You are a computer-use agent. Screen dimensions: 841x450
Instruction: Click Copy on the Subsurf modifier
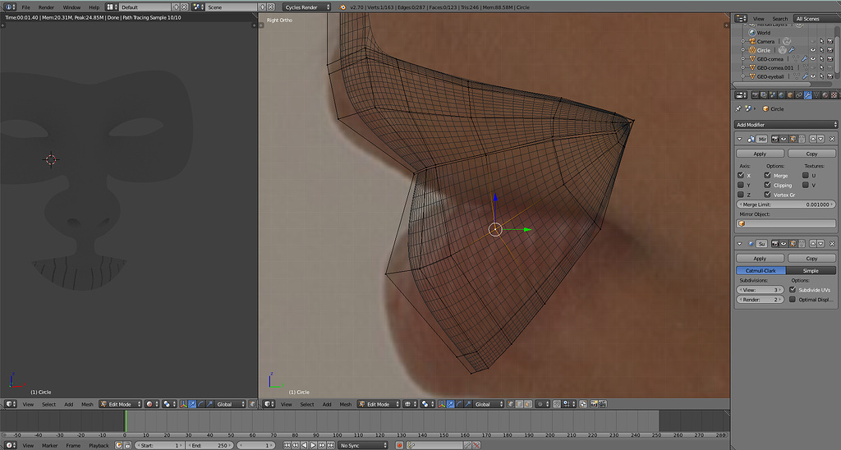click(x=811, y=258)
